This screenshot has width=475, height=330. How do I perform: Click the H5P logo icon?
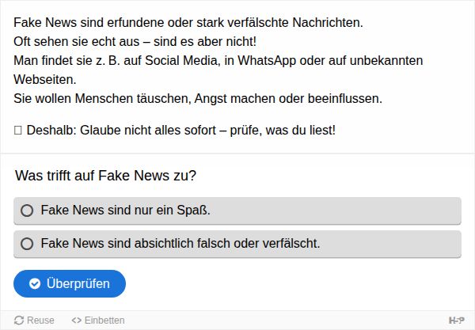[x=456, y=320]
